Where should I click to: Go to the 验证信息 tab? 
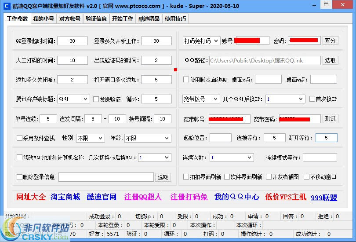click(96, 18)
